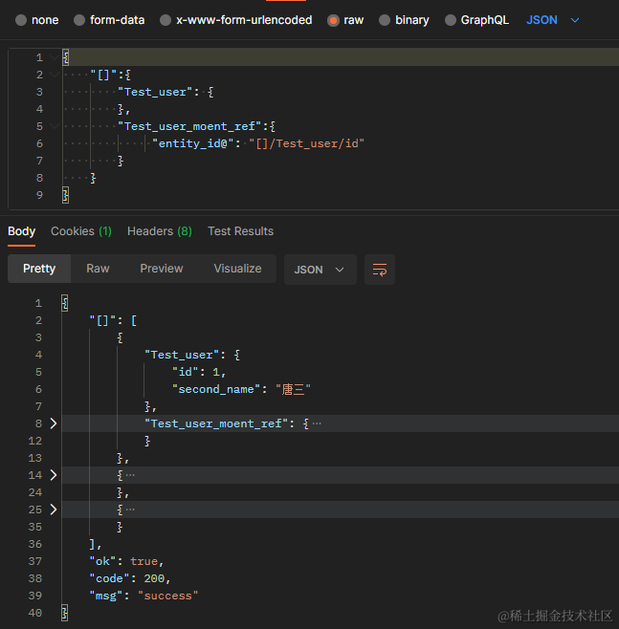Switch response view to Raw
Screen dimensions: 619x629
98,269
